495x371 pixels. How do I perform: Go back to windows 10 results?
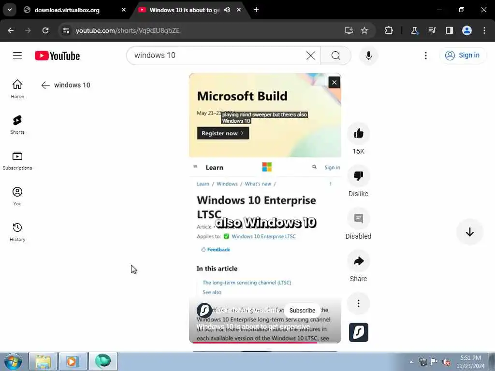click(45, 85)
